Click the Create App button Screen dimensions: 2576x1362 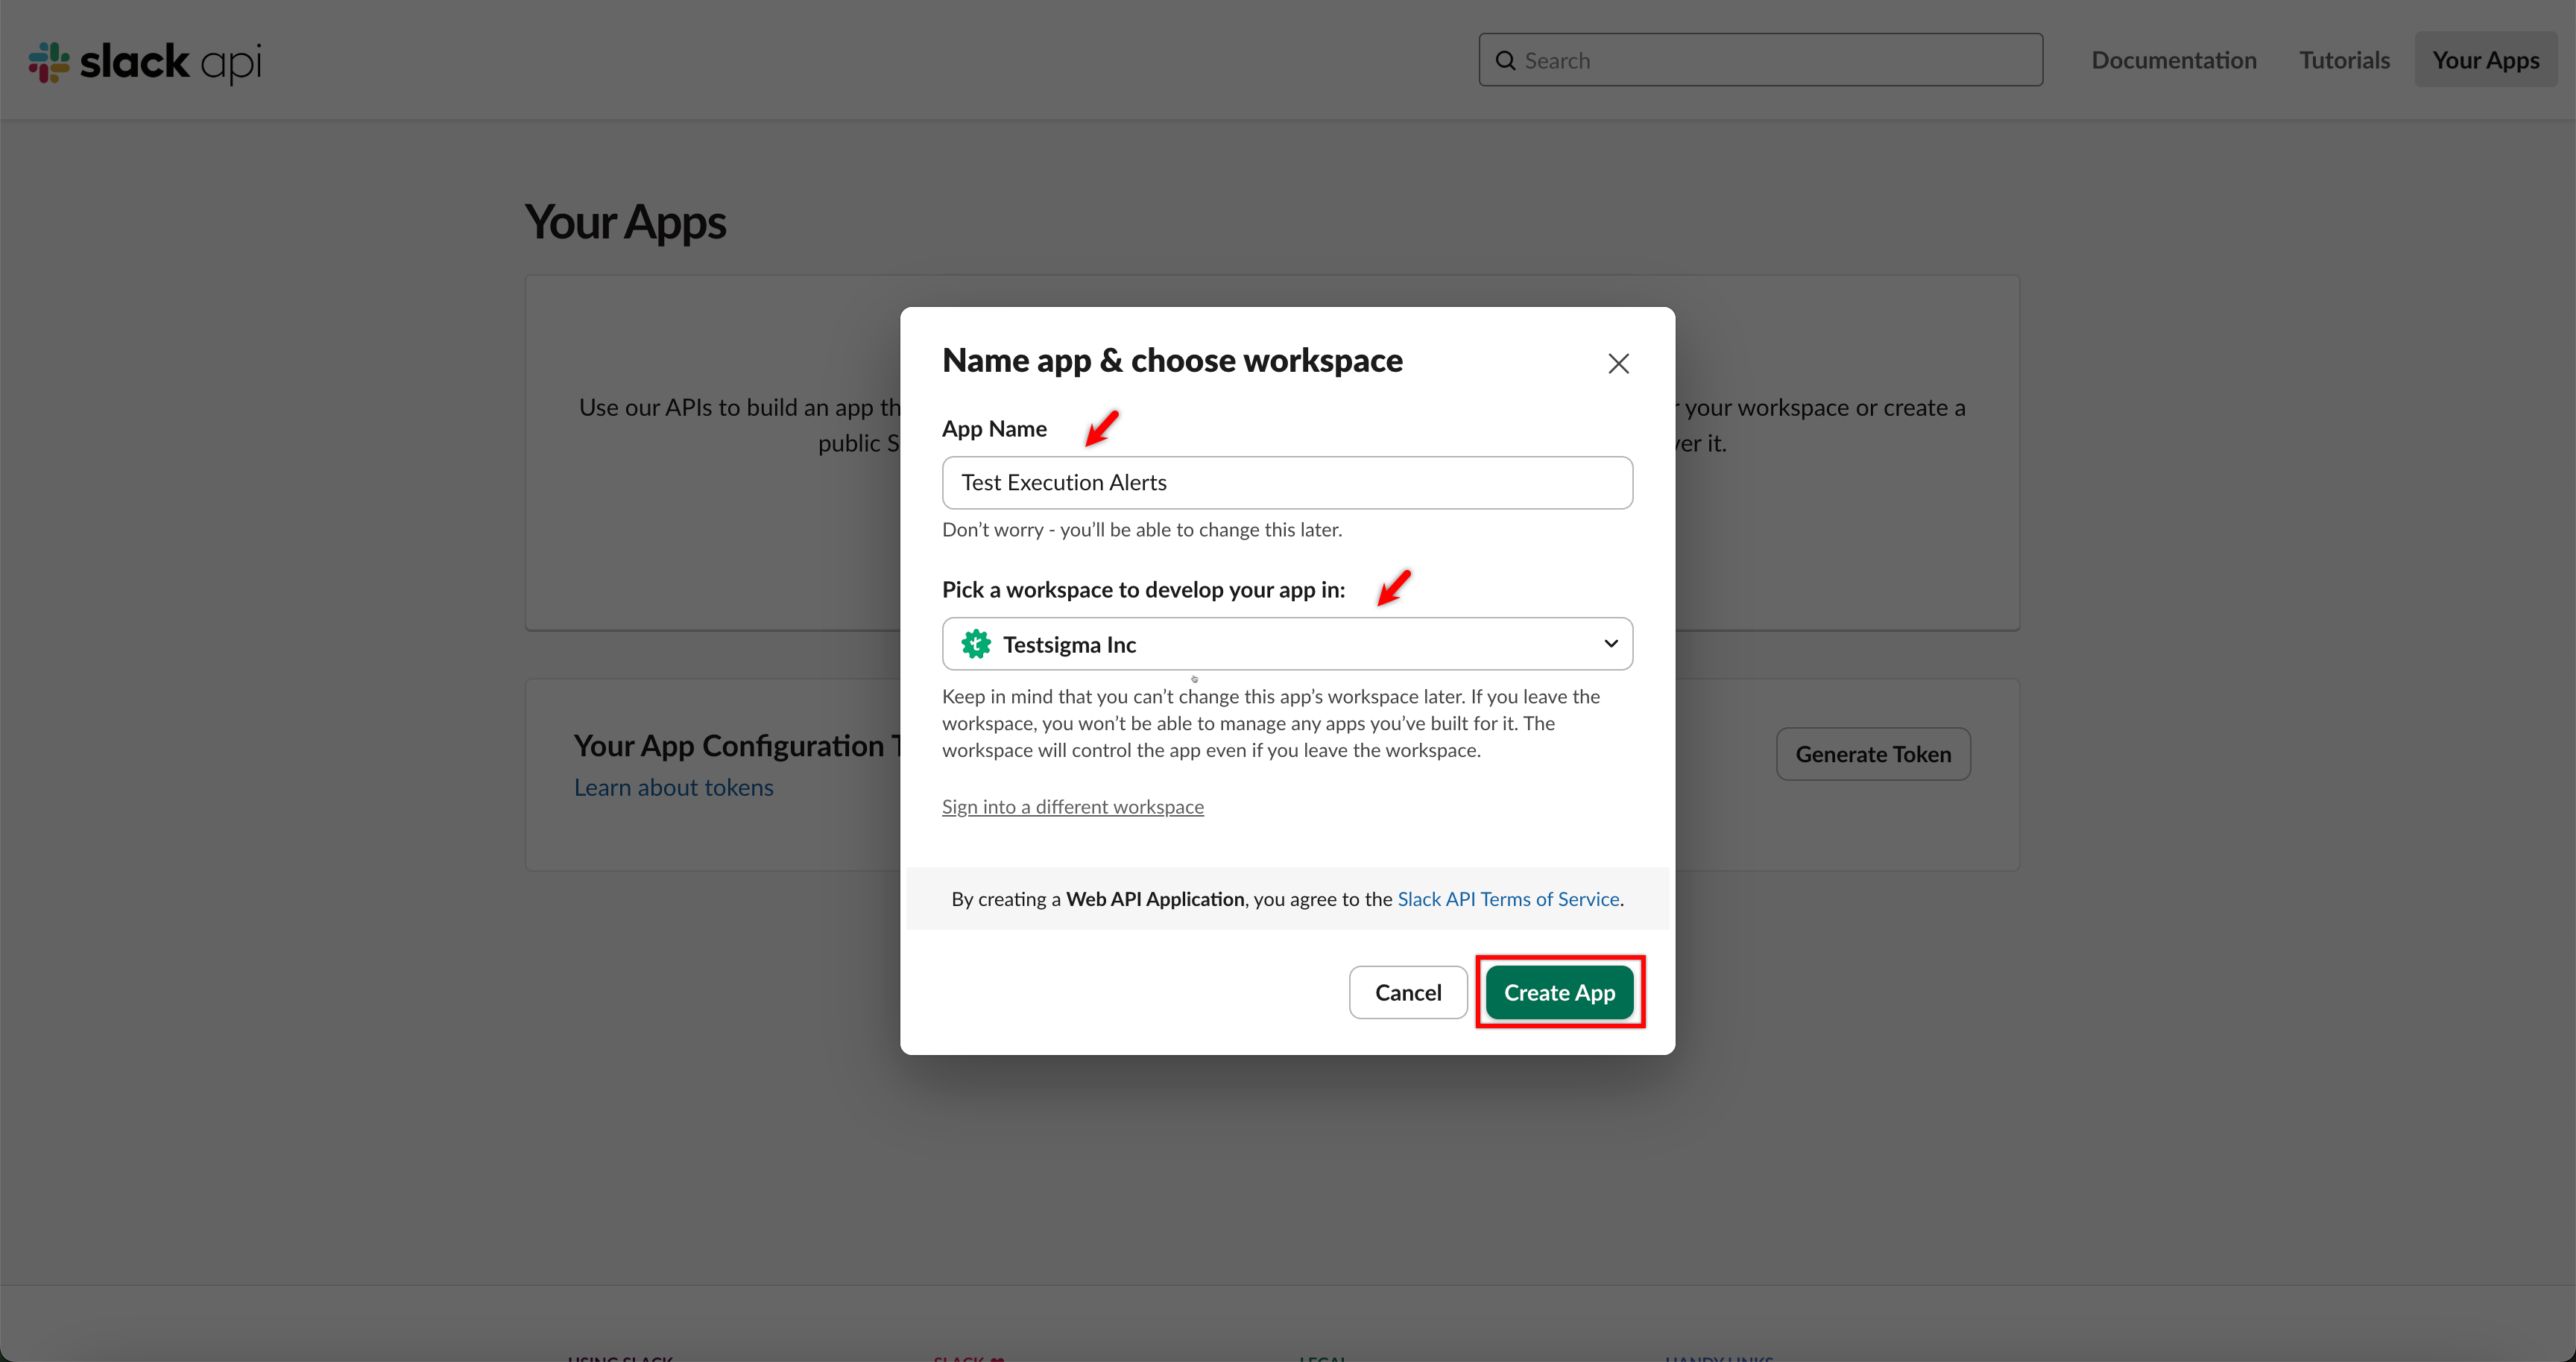(x=1559, y=991)
